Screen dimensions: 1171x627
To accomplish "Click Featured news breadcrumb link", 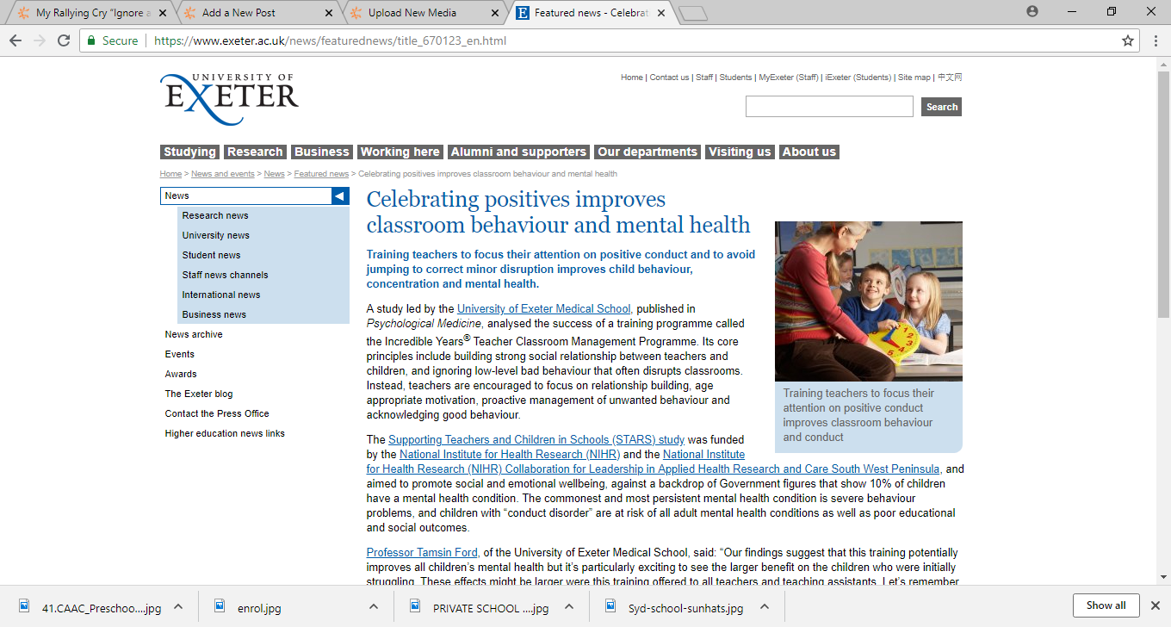I will pos(321,174).
